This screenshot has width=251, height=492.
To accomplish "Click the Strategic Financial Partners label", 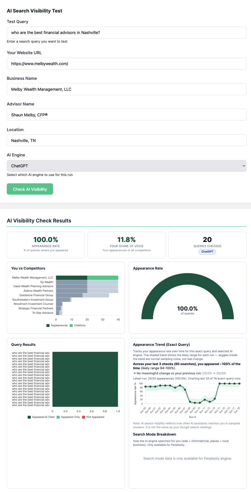I will tap(36, 308).
